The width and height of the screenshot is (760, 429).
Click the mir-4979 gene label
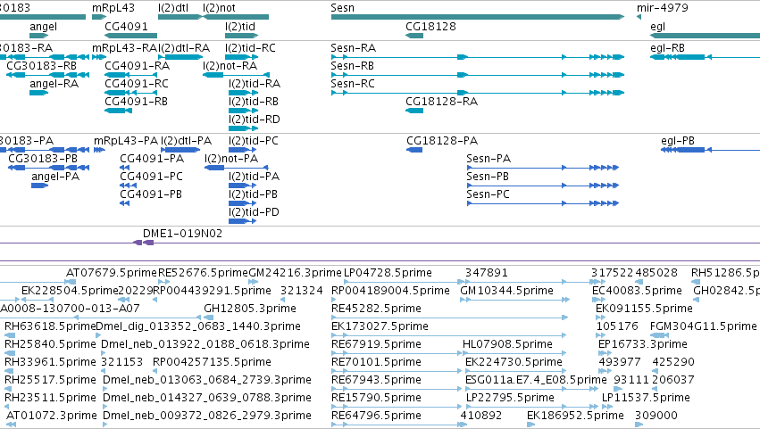click(662, 8)
